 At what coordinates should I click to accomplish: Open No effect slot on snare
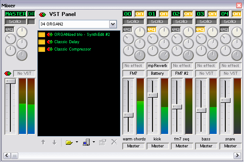pyautogui.click(x=231, y=66)
